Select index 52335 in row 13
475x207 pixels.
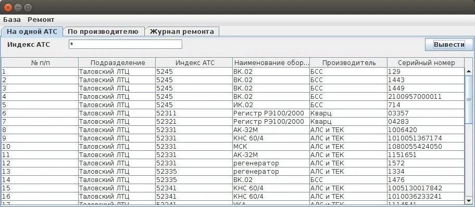(194, 172)
